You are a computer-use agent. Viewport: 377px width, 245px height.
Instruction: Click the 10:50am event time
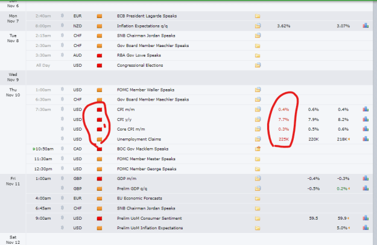(44, 149)
